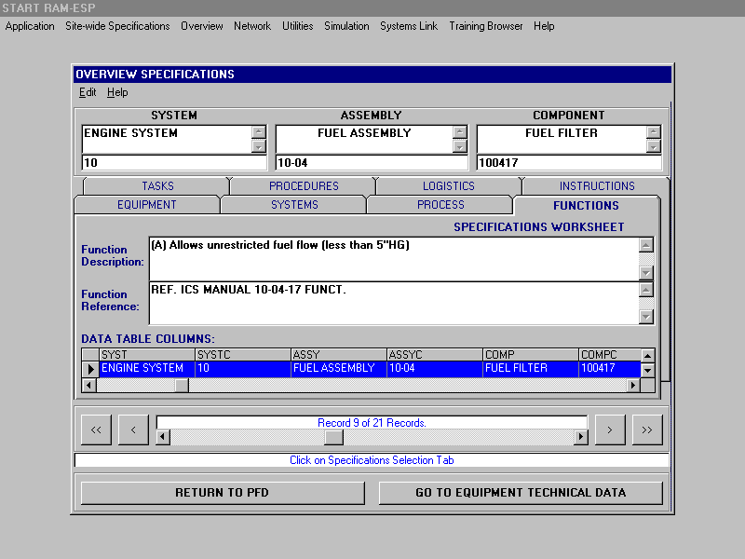Click data table horizontal scroll left arrow
Image resolution: width=745 pixels, height=559 pixels.
88,385
